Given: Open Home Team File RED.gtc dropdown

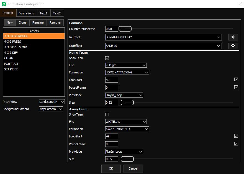Looking at the screenshot, I should 126,65.
